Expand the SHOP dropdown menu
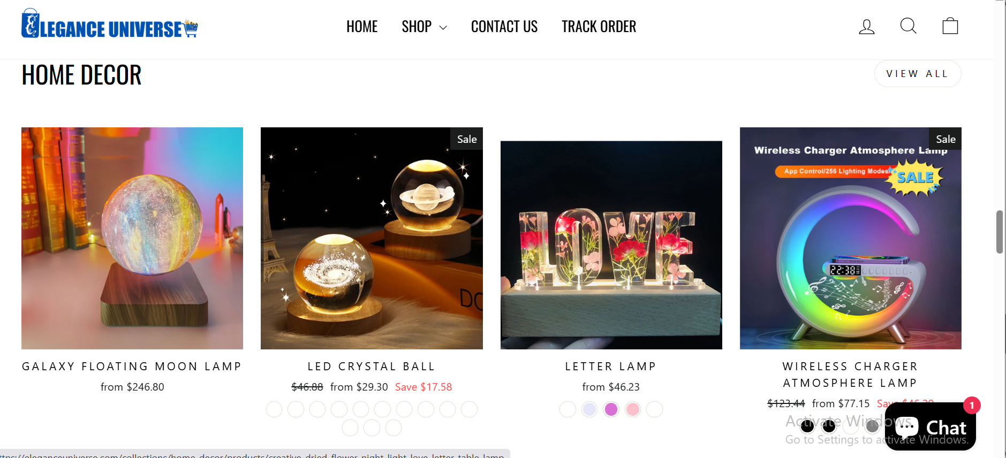 pos(424,27)
